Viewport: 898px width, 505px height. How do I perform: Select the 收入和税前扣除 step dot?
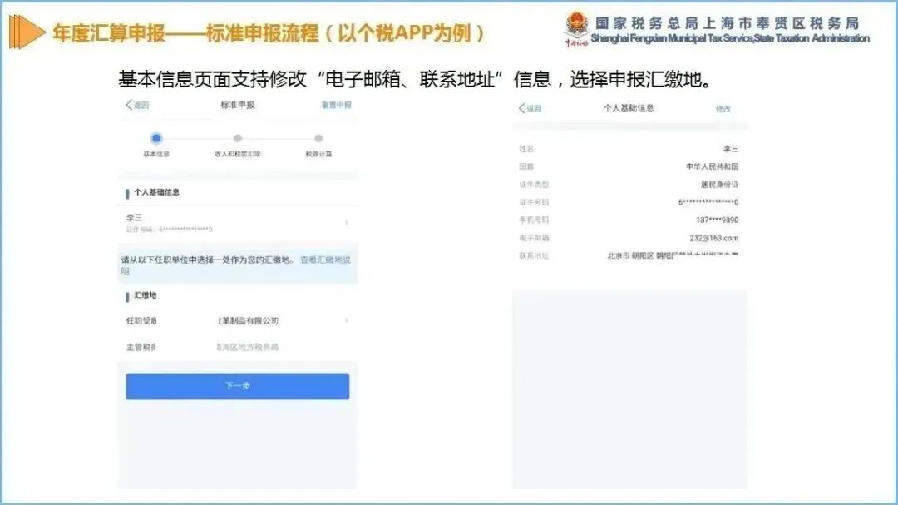pos(238,138)
